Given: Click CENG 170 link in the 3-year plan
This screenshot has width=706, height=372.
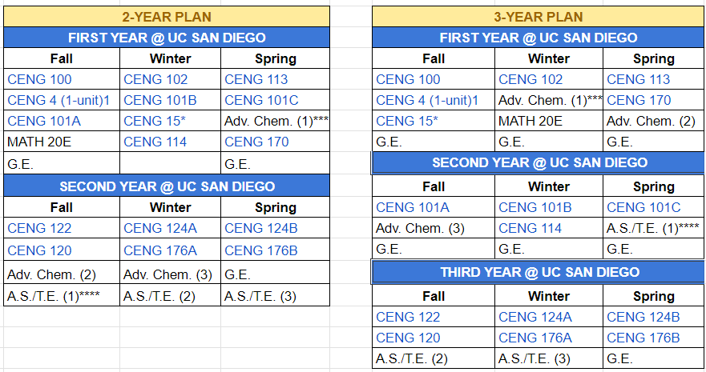Looking at the screenshot, I should pyautogui.click(x=639, y=100).
